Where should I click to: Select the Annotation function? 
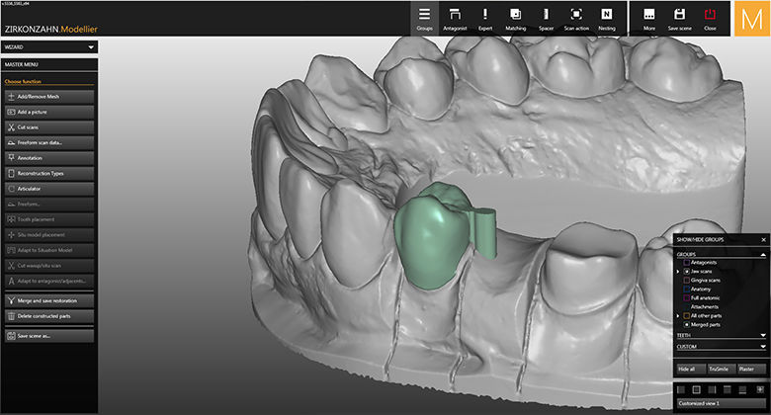(49, 158)
